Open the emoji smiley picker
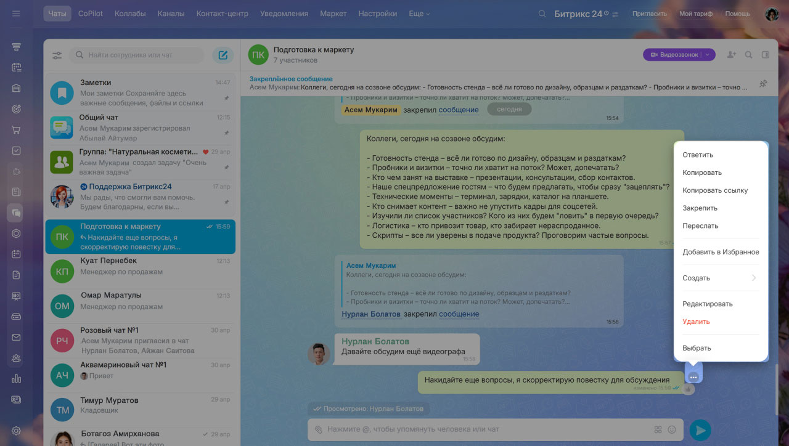789x446 pixels. coord(672,429)
